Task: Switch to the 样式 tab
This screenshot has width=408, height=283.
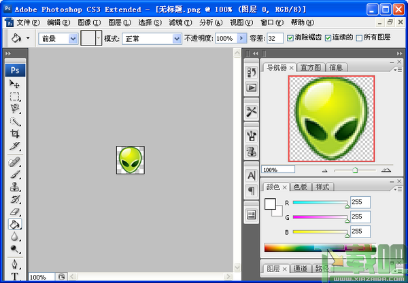Action: (322, 187)
